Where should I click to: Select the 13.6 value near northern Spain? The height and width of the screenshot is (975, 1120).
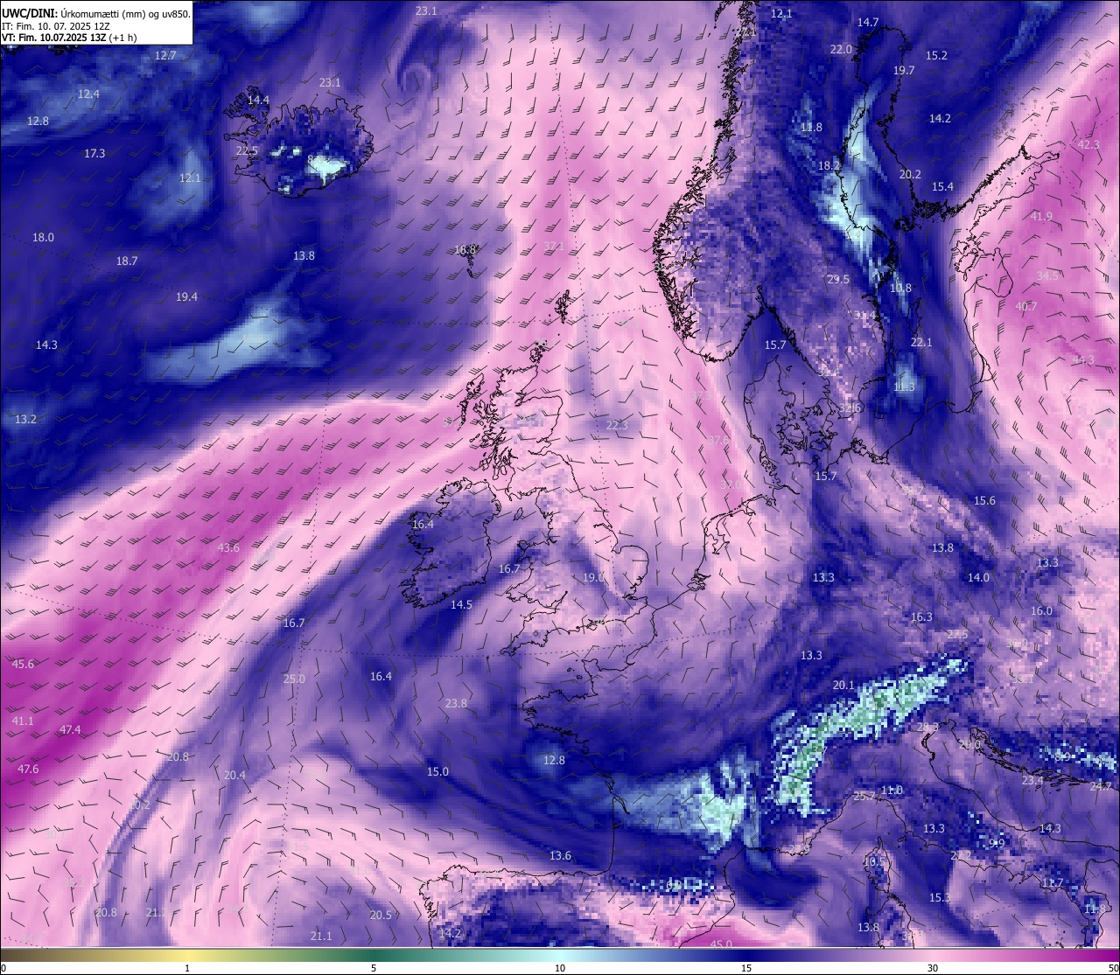pyautogui.click(x=560, y=855)
